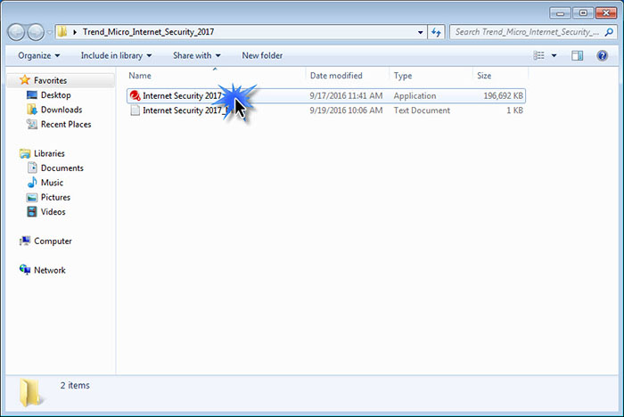The width and height of the screenshot is (624, 417).
Task: Click the Pictures library icon
Action: 32,197
